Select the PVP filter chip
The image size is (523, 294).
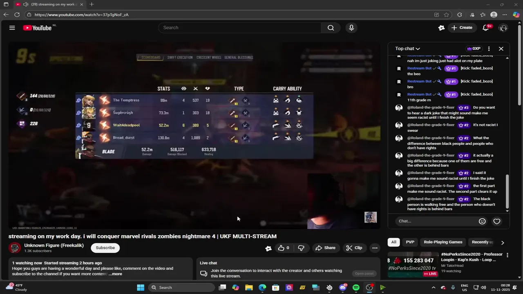[x=410, y=242]
